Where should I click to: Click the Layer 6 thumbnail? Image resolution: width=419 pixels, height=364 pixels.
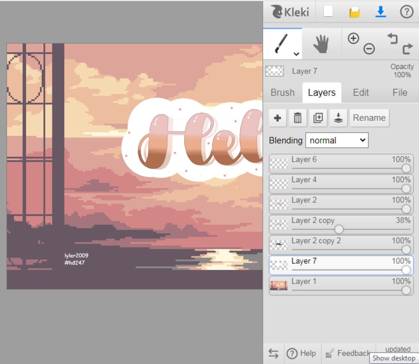click(279, 164)
